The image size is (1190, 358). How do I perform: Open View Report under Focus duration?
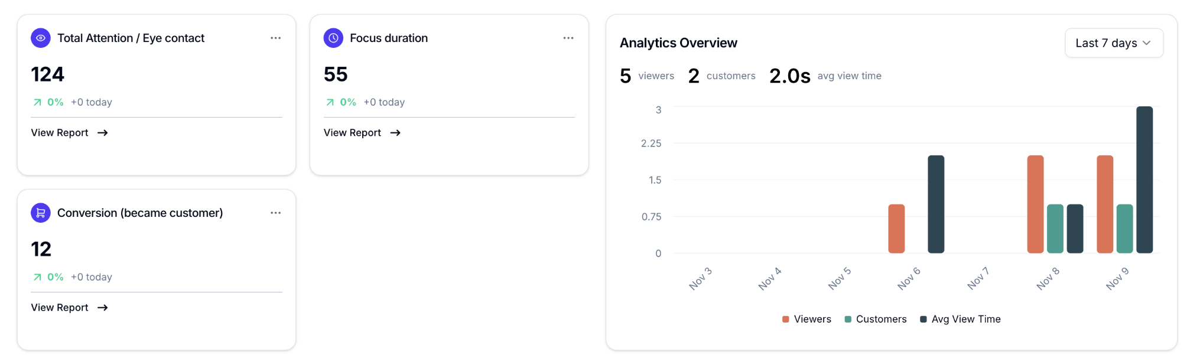[x=352, y=133]
